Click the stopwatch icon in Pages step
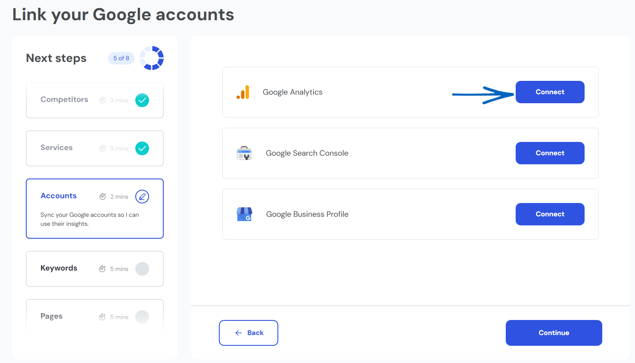The image size is (635, 363). coord(103,317)
